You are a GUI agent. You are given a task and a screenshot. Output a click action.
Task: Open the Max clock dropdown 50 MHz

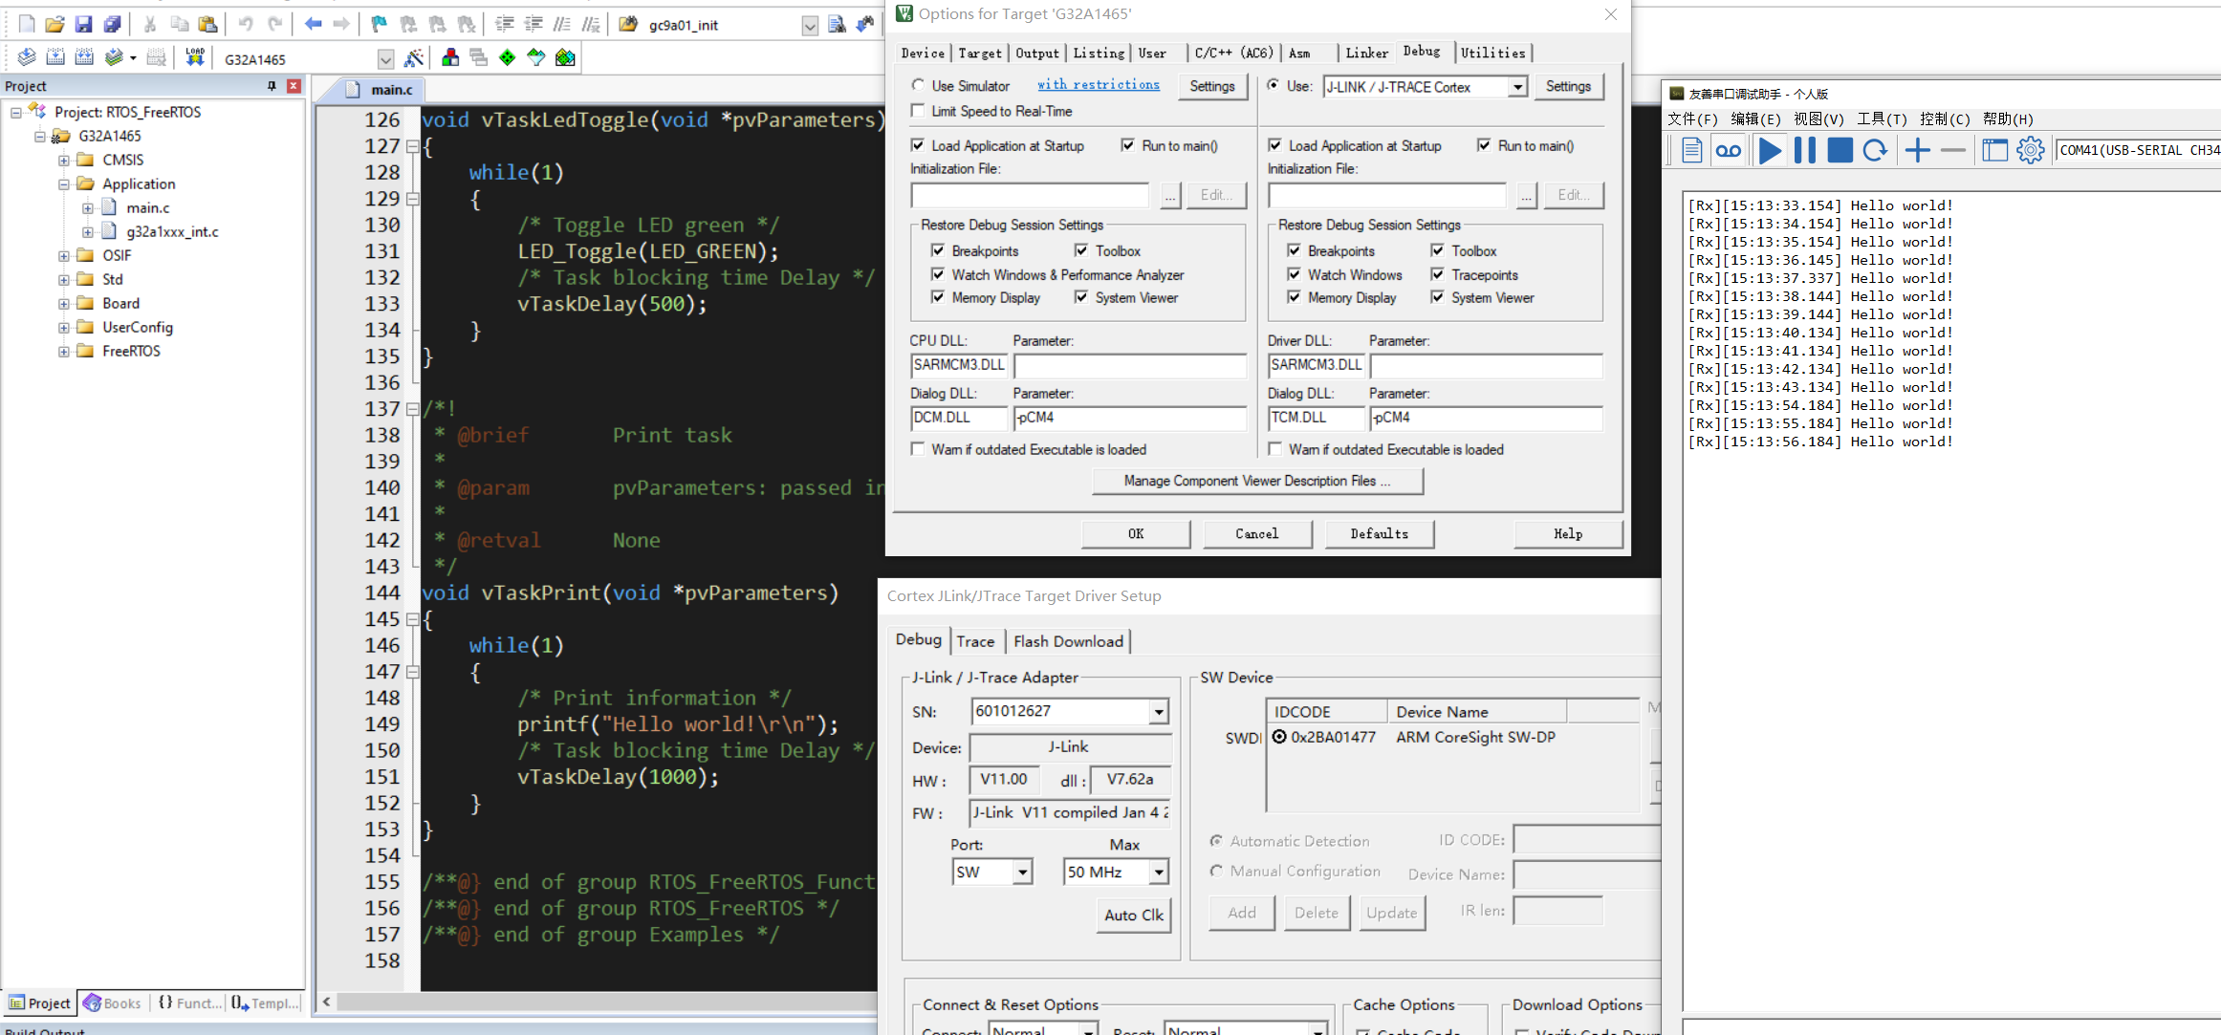pyautogui.click(x=1159, y=873)
